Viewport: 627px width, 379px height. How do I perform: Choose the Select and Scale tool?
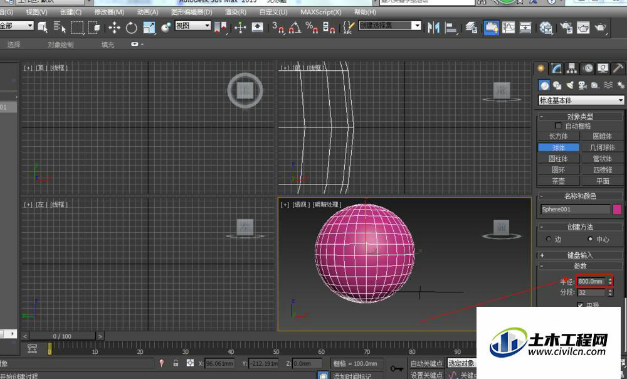coord(149,28)
